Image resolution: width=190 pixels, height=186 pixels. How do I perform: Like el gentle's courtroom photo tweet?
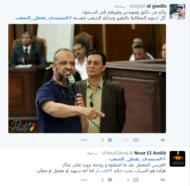pyautogui.click(x=110, y=140)
